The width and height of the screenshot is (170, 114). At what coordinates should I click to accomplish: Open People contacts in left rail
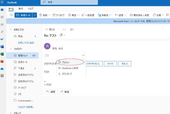pos(2,24)
